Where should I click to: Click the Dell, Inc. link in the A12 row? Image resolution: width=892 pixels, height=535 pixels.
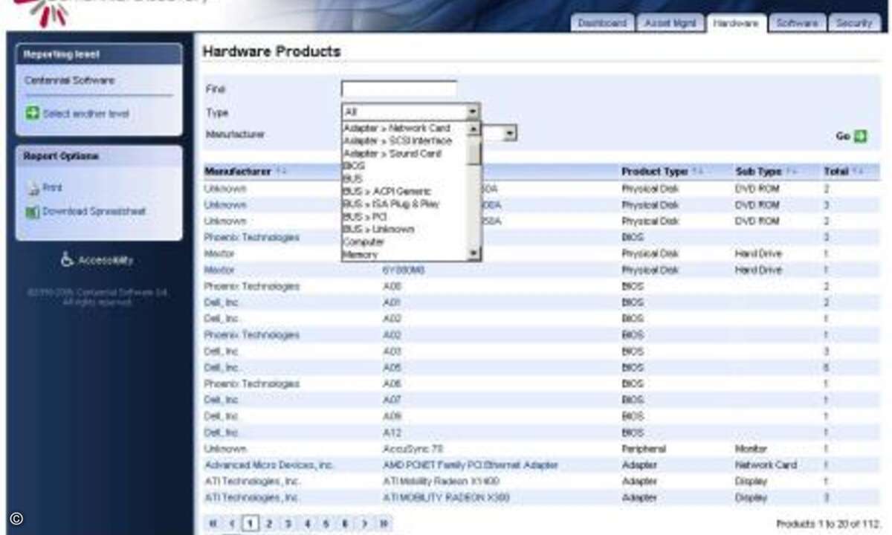(222, 432)
